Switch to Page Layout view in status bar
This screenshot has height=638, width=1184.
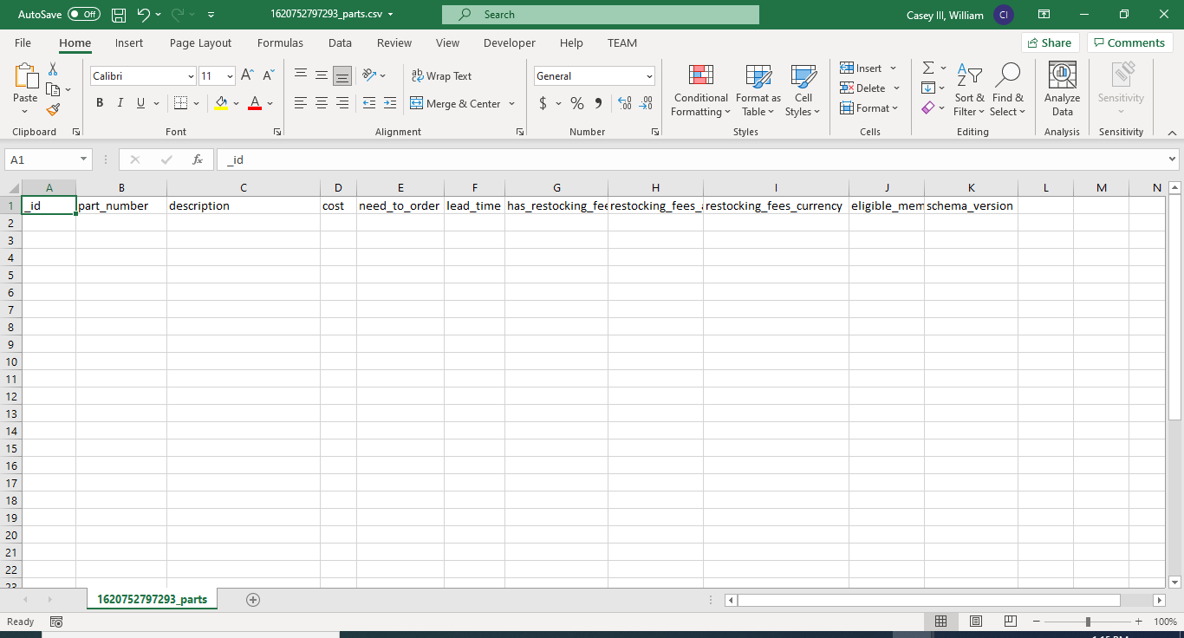(975, 622)
